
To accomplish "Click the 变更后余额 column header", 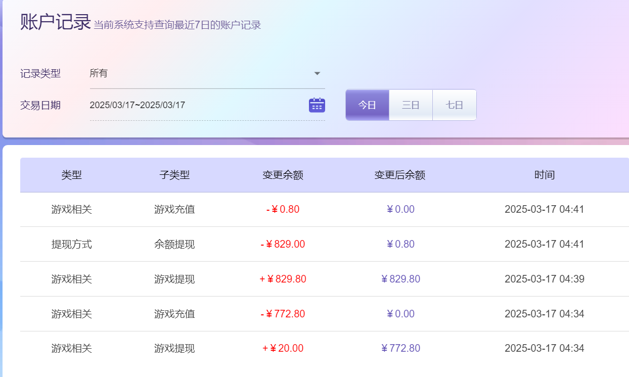I will click(x=399, y=175).
